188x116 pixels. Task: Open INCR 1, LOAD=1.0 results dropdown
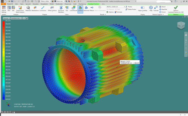[x=116, y=7]
